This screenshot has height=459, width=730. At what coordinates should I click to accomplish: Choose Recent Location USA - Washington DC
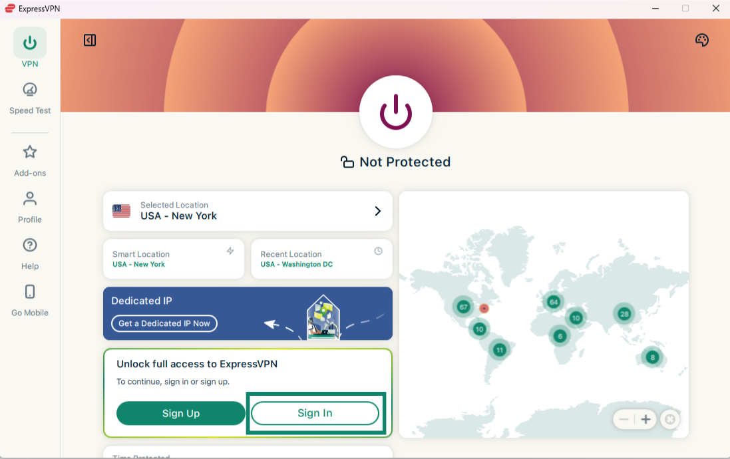[321, 259]
